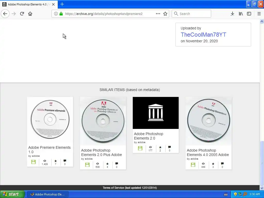
Task: Click reviews bubble on Premiere Elements card
Action: (x=65, y=161)
